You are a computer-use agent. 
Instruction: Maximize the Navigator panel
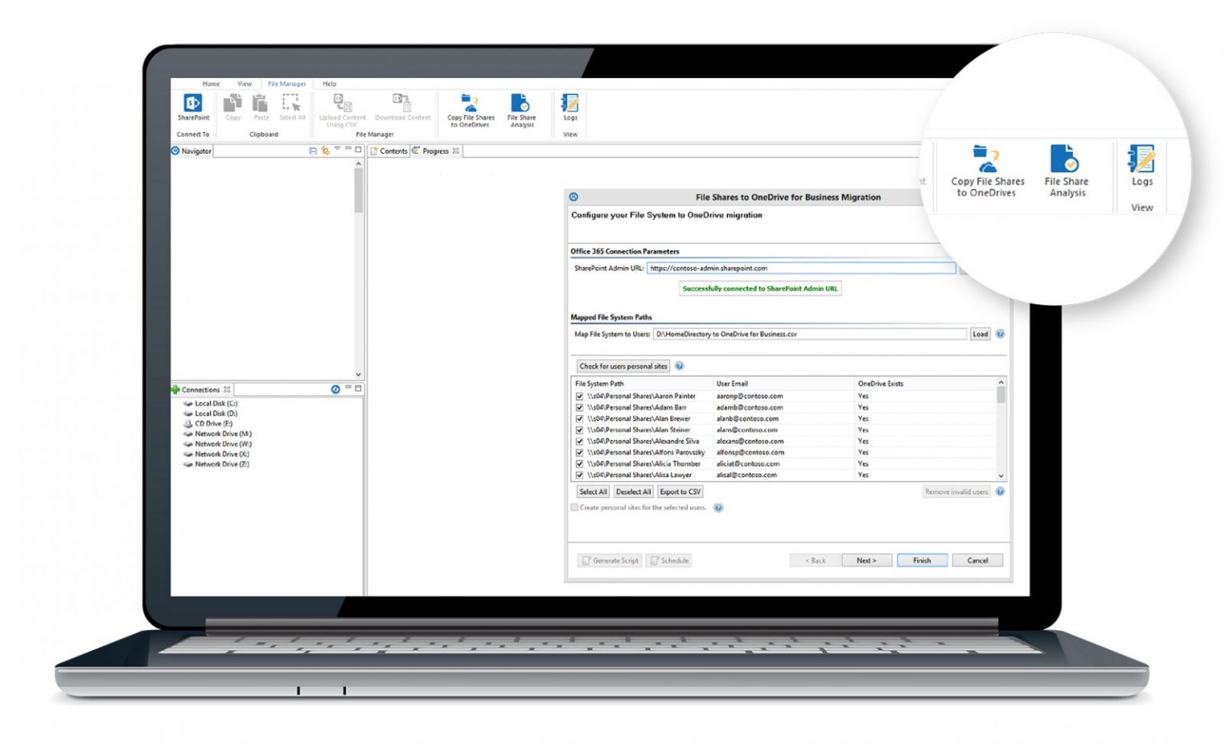point(358,149)
